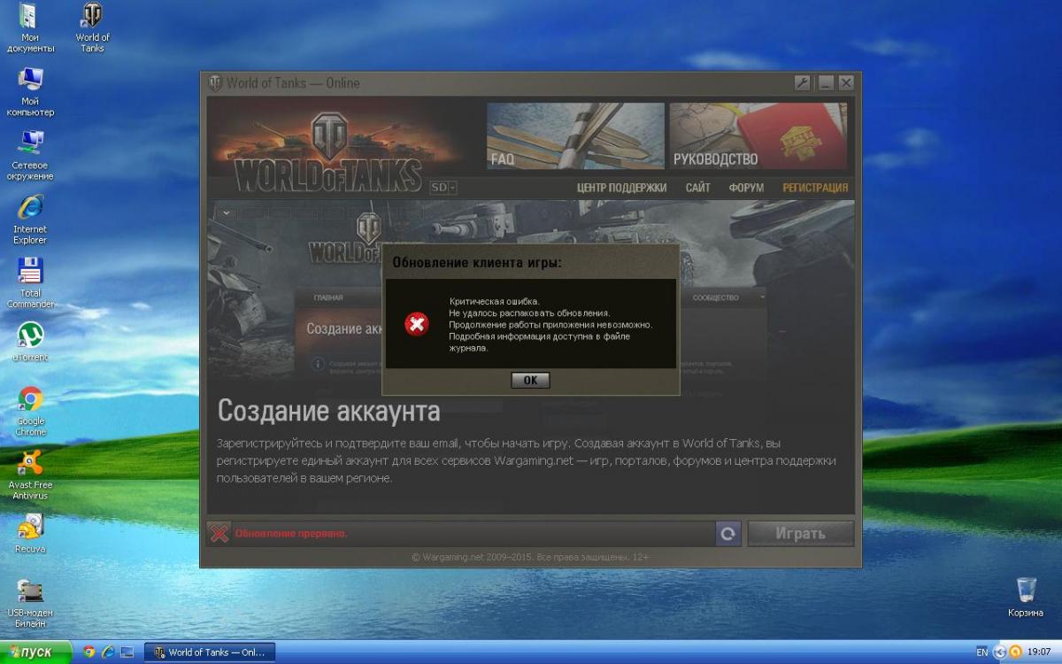Open the FAQ banner thumbnail
This screenshot has height=664, width=1062.
(575, 135)
